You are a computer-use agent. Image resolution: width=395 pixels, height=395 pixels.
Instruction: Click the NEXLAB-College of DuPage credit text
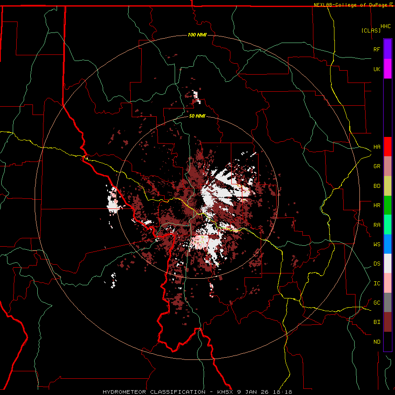[x=350, y=5]
